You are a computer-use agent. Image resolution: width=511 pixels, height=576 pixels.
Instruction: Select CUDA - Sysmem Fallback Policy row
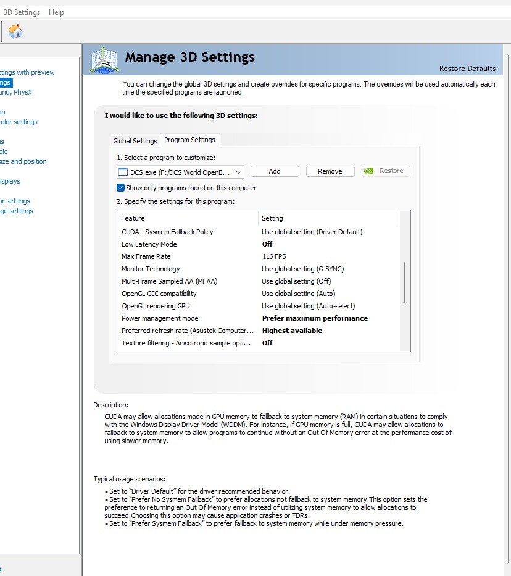[258, 232]
